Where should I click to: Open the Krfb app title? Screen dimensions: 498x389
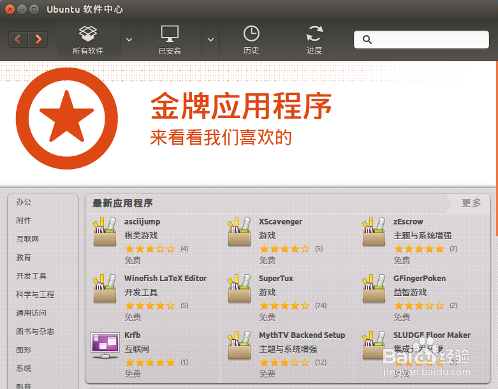point(133,335)
